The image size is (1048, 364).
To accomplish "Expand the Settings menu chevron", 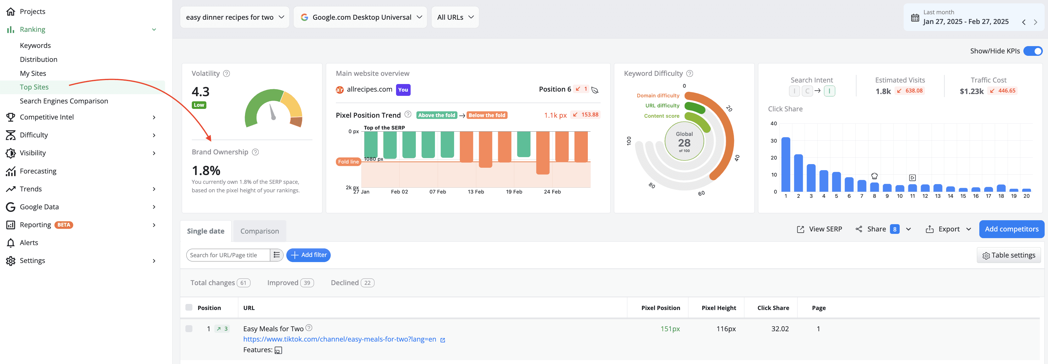I will 154,261.
